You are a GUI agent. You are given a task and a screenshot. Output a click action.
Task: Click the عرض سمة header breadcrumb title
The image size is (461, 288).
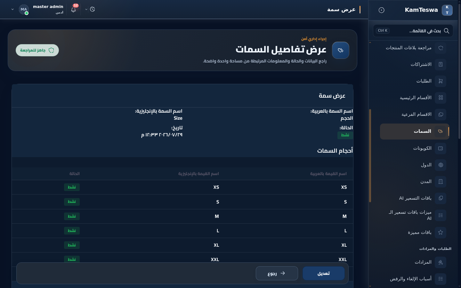341,10
